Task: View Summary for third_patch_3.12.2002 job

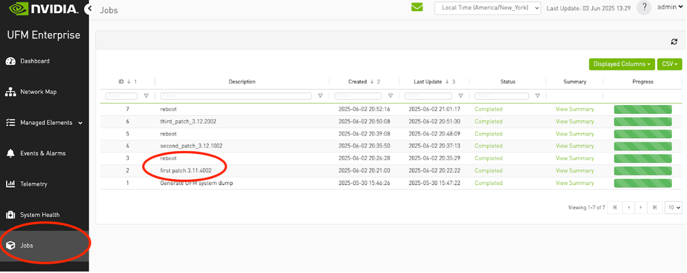Action: tap(575, 122)
